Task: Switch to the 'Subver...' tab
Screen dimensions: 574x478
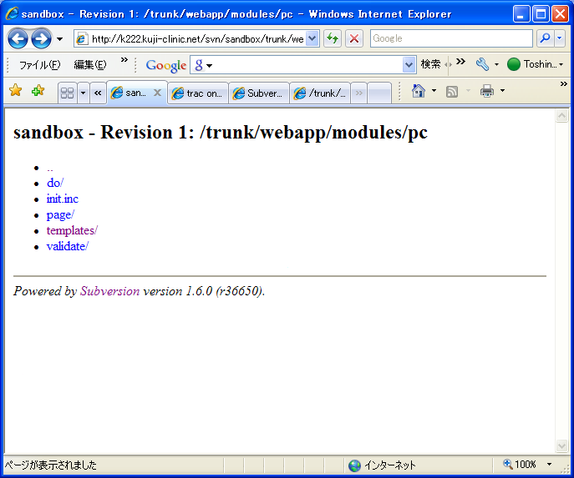Action: pyautogui.click(x=260, y=93)
